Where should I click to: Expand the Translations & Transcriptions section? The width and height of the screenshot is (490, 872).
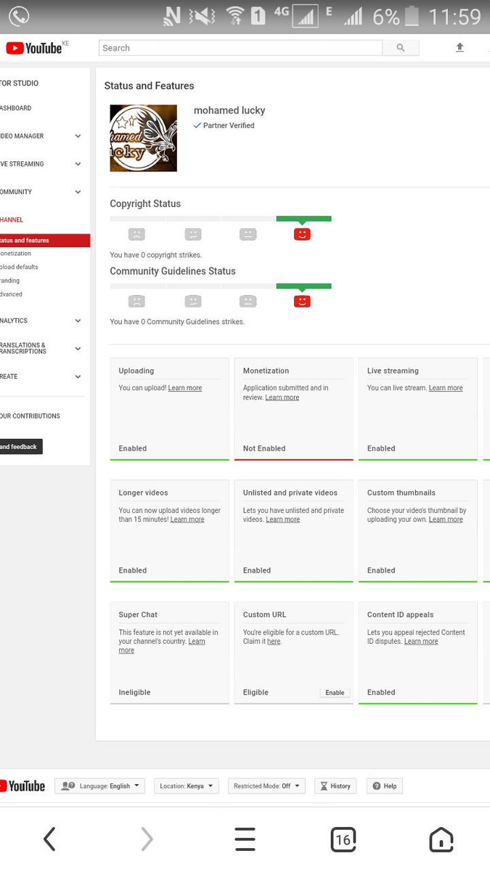[x=78, y=348]
